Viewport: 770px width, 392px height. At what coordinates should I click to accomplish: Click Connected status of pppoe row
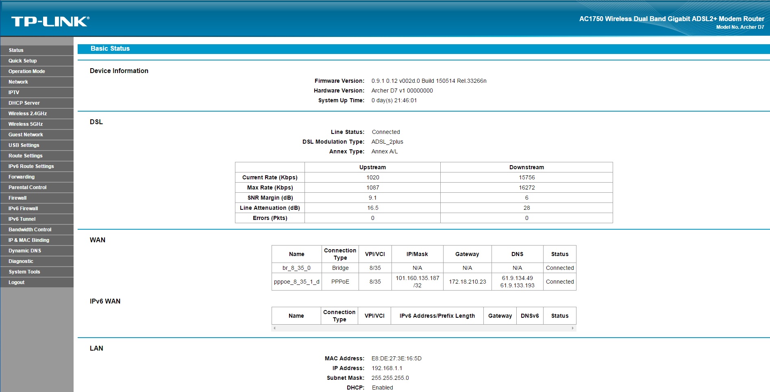coord(560,282)
